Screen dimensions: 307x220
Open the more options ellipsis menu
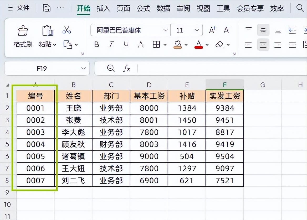click(x=60, y=8)
